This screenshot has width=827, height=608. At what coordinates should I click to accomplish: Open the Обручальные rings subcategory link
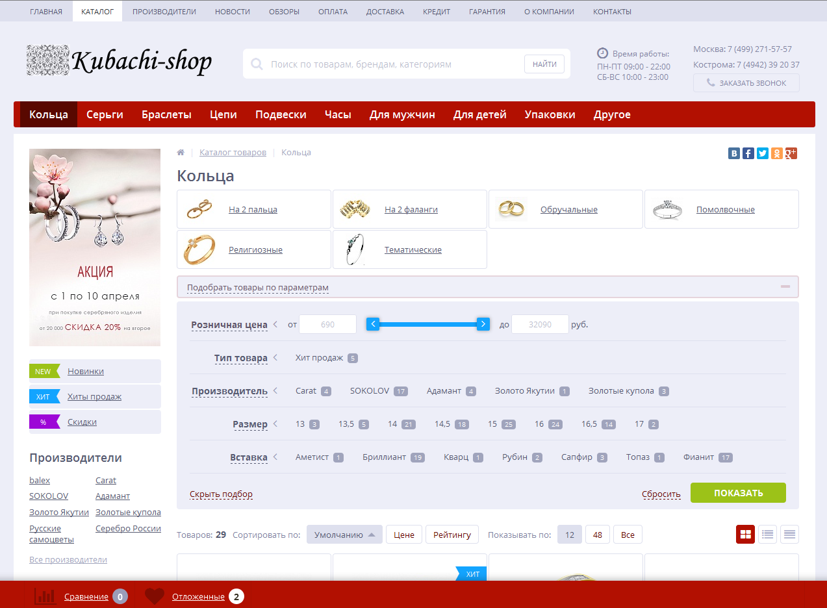(x=568, y=210)
